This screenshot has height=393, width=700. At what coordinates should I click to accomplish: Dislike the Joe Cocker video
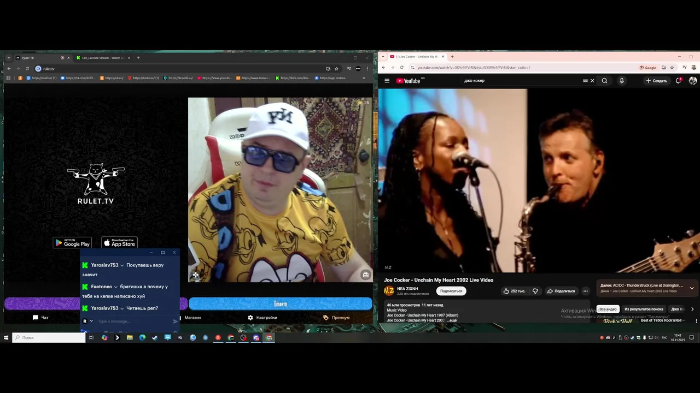coord(535,291)
